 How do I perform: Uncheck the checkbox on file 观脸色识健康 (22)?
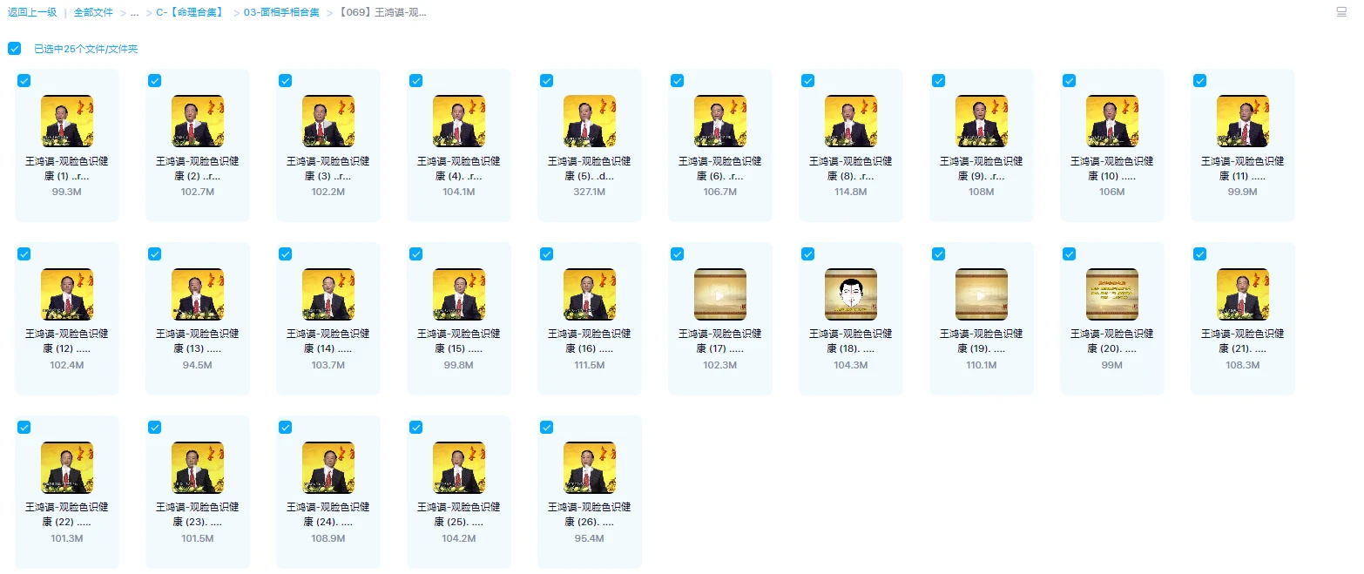tap(24, 427)
